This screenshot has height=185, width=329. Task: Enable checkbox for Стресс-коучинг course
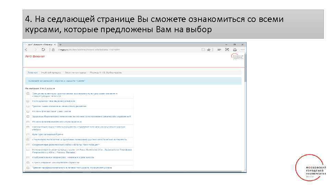(28, 162)
